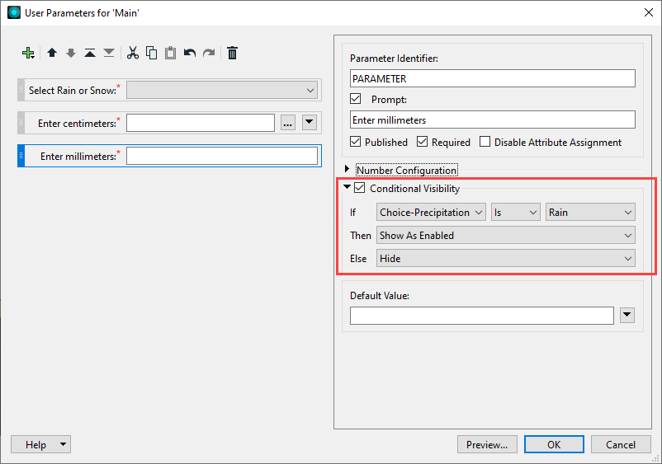Open the Choice-Precipitation condition dropdown

[431, 213]
